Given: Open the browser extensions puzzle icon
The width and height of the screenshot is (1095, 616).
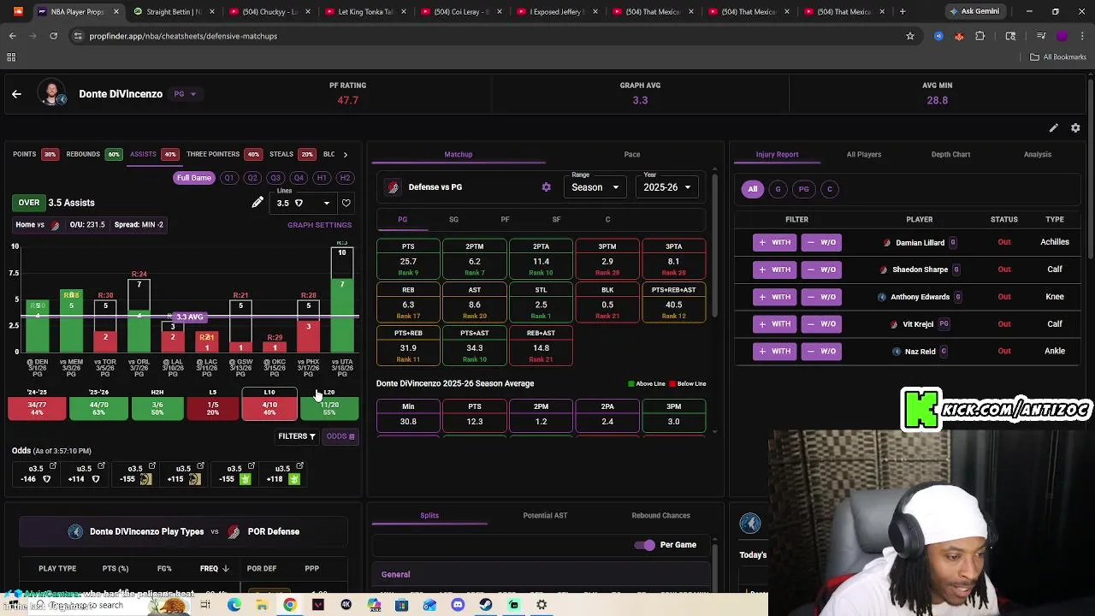Looking at the screenshot, I should point(980,36).
